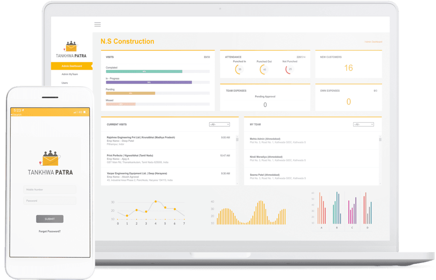Image resolution: width=436 pixels, height=280 pixels.
Task: Tap the Tankhwa Patra logo on the phone login screen
Action: click(x=50, y=163)
